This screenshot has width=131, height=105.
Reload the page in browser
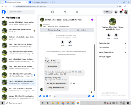10,7
